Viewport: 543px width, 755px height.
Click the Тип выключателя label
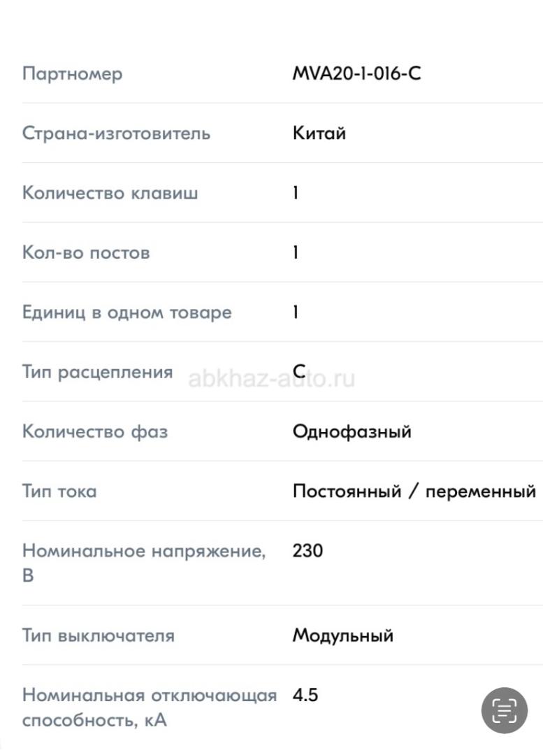[x=99, y=635]
